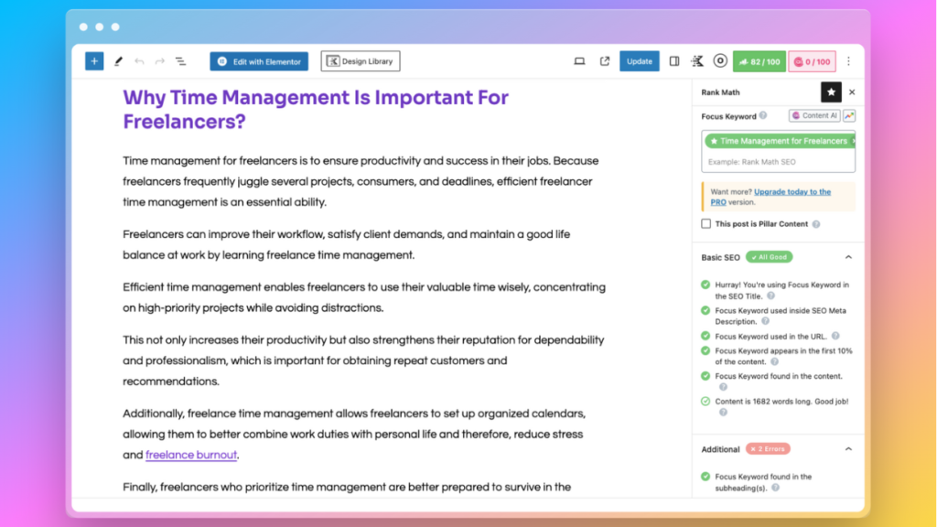Show help for keyword found in content check
This screenshot has width=937, height=527.
tap(723, 387)
